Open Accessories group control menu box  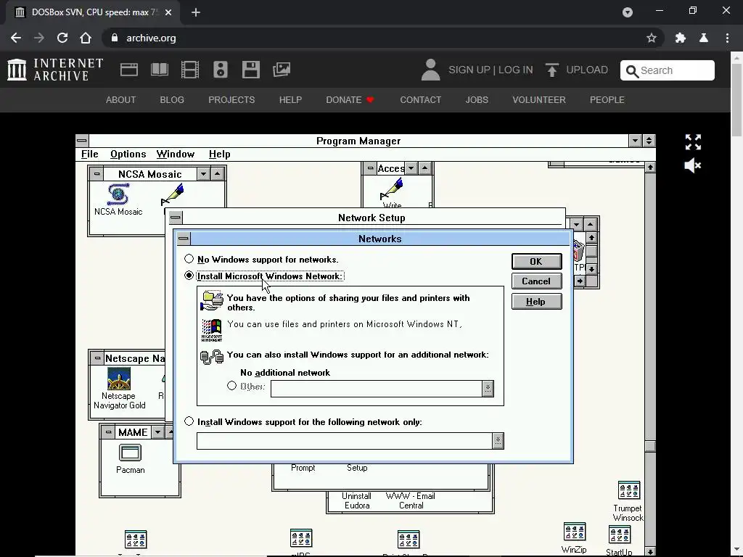coord(370,168)
